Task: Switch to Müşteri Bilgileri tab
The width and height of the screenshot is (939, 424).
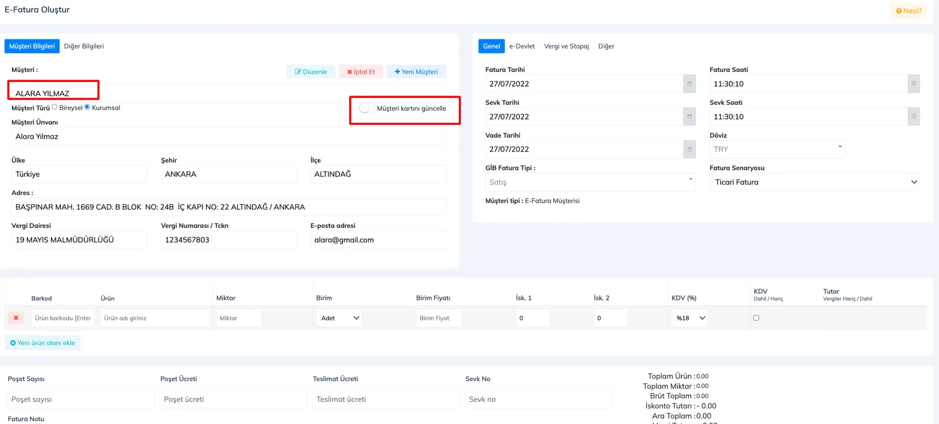Action: tap(32, 46)
